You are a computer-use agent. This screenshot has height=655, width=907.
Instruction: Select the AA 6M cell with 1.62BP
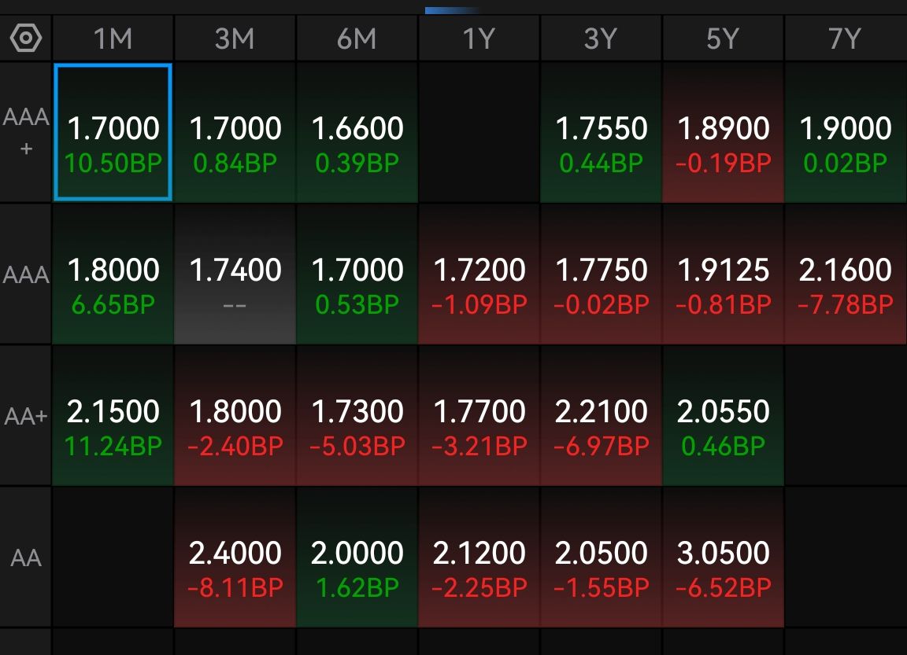click(357, 557)
